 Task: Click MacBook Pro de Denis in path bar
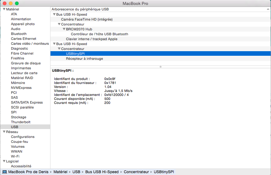coord(28,172)
